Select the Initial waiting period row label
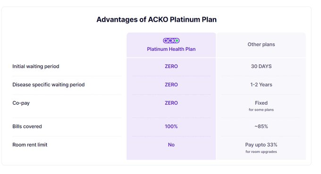 [35, 66]
